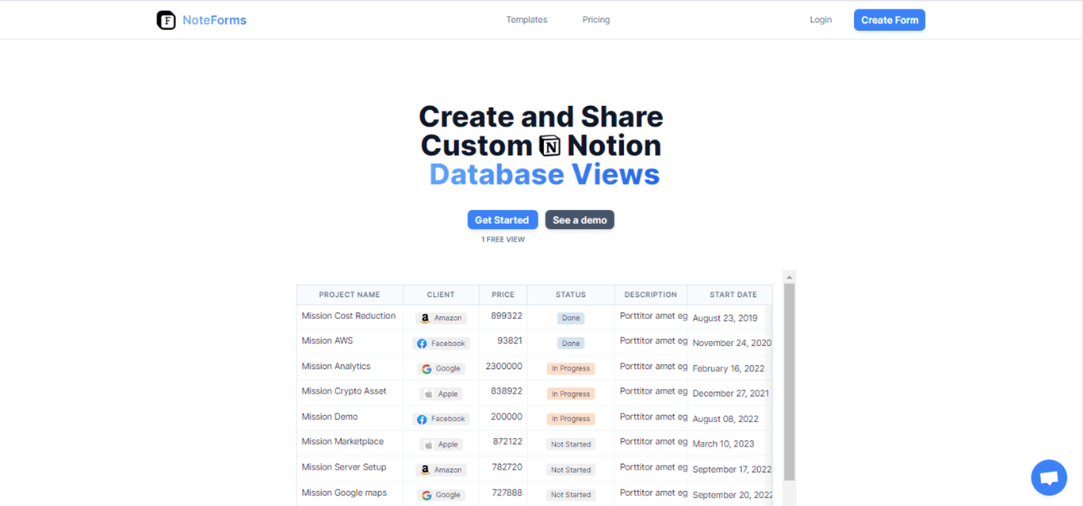
Task: Click Not Started tag for Mission Google maps
Action: (x=571, y=495)
